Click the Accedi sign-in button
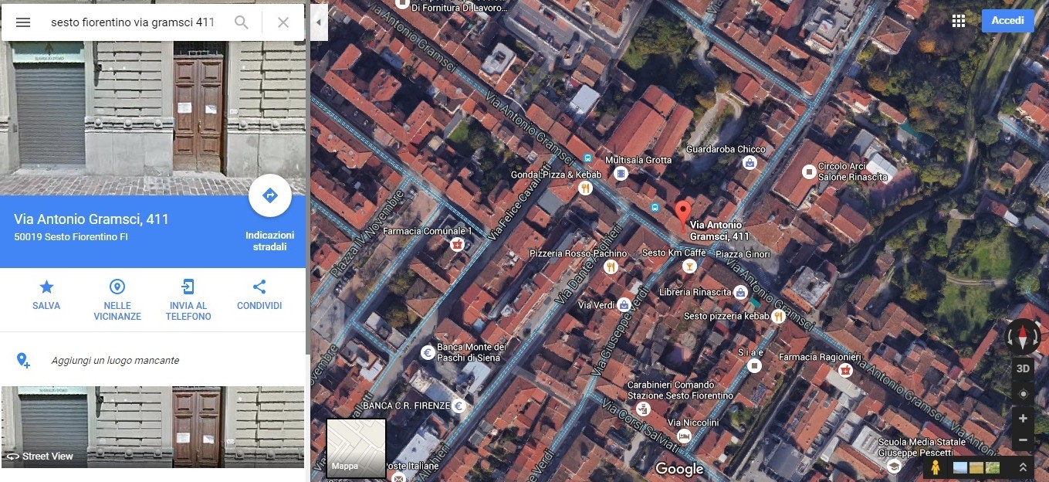The height and width of the screenshot is (482, 1049). click(x=1008, y=21)
